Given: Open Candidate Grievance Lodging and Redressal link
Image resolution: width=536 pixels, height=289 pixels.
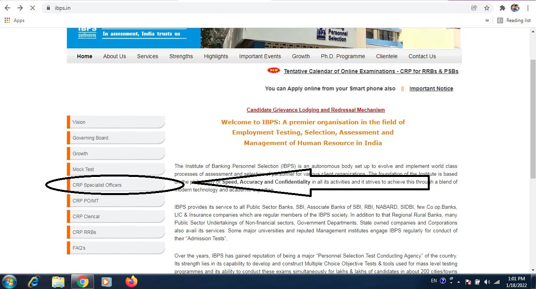Looking at the screenshot, I should point(316,110).
